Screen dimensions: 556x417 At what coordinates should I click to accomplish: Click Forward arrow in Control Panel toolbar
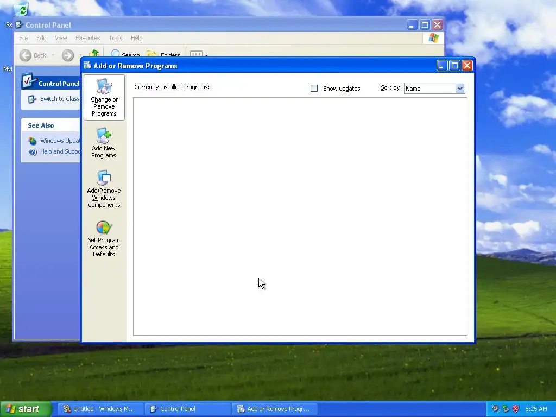tap(68, 55)
